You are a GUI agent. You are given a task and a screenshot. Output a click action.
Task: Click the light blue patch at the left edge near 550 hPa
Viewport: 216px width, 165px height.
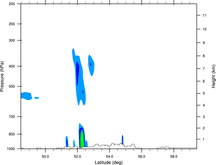click(x=26, y=96)
